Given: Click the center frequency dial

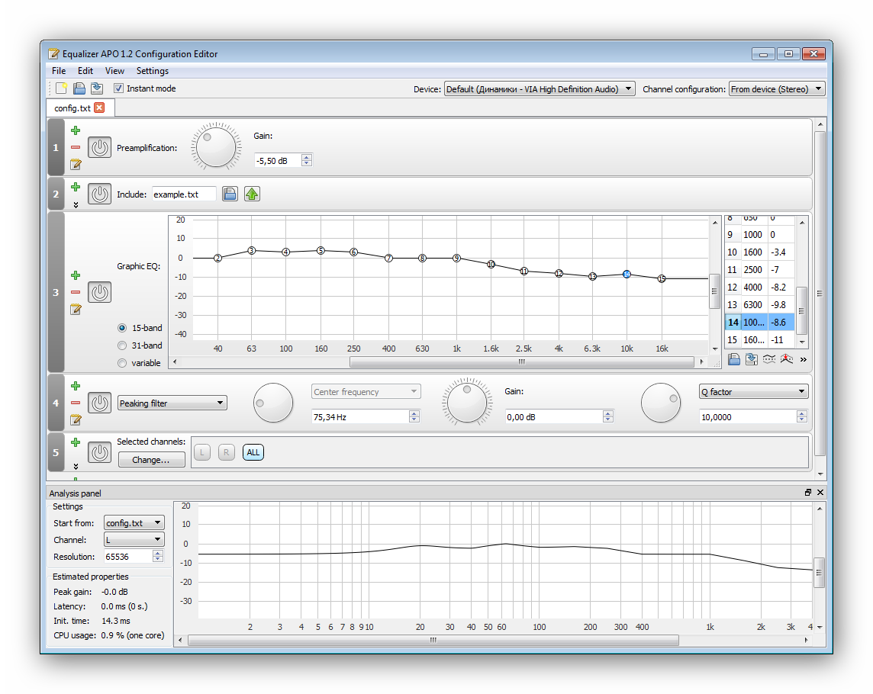Looking at the screenshot, I should coord(273,403).
